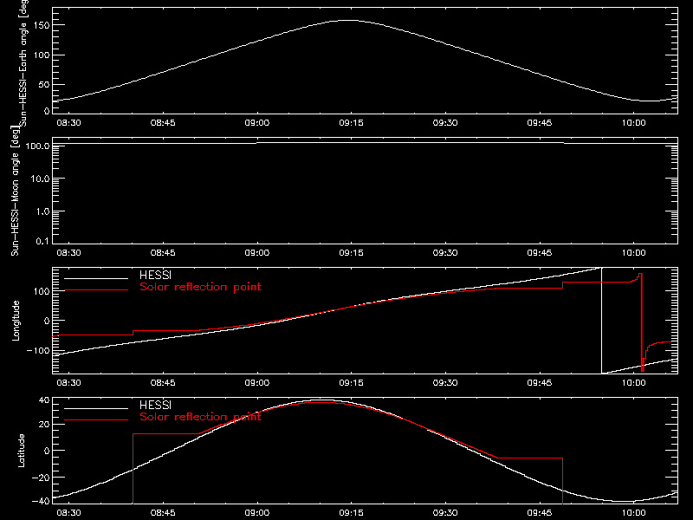
Task: Click the "0" tick on Latitude axis
Action: pyautogui.click(x=47, y=451)
